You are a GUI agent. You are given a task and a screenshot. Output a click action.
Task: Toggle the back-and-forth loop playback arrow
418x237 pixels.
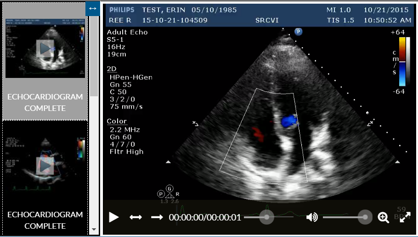(136, 217)
